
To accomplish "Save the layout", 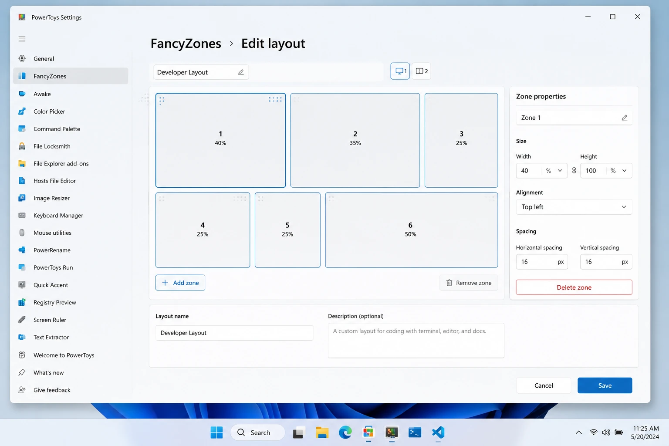I will coord(605,385).
